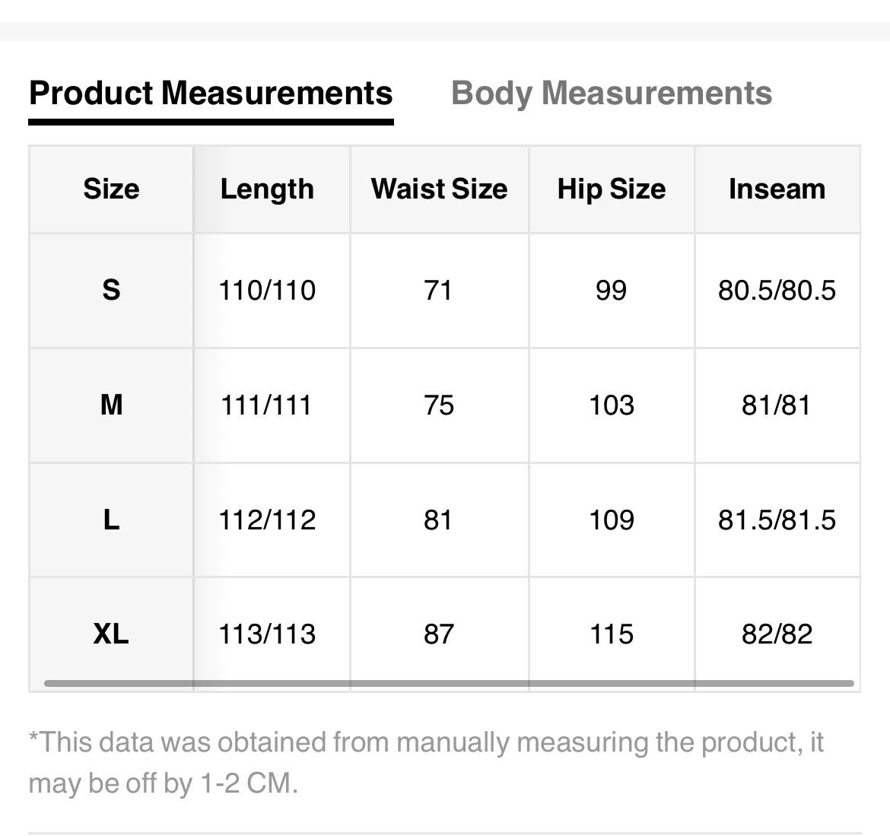Click the 80.5/80.5 inseam cell
Viewport: 890px width, 836px height.
[x=777, y=290]
